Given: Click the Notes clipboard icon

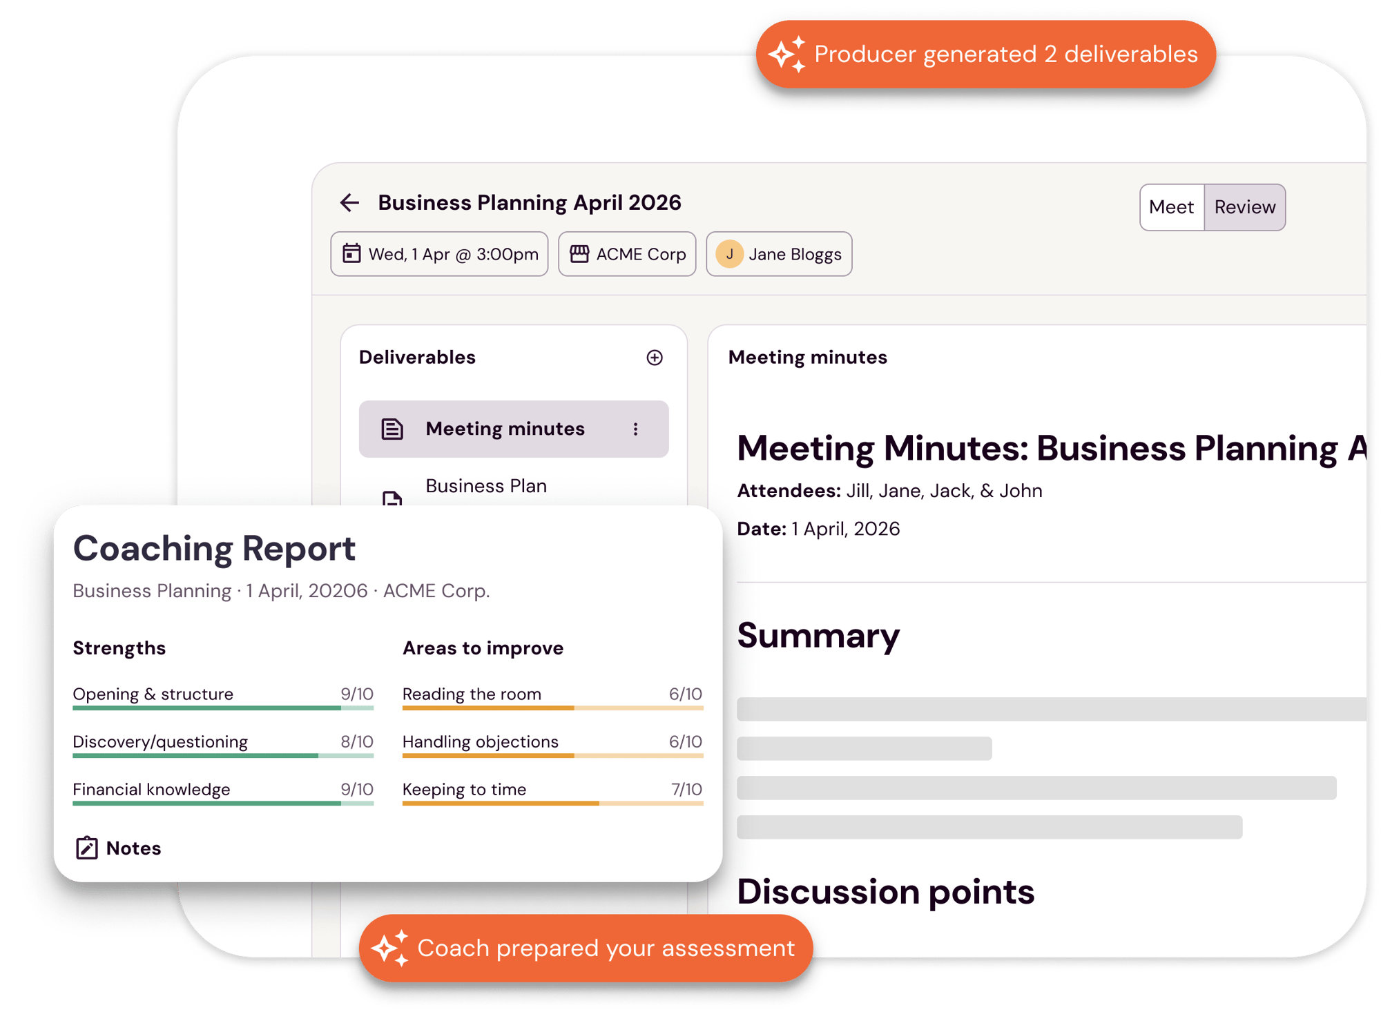Looking at the screenshot, I should (86, 848).
